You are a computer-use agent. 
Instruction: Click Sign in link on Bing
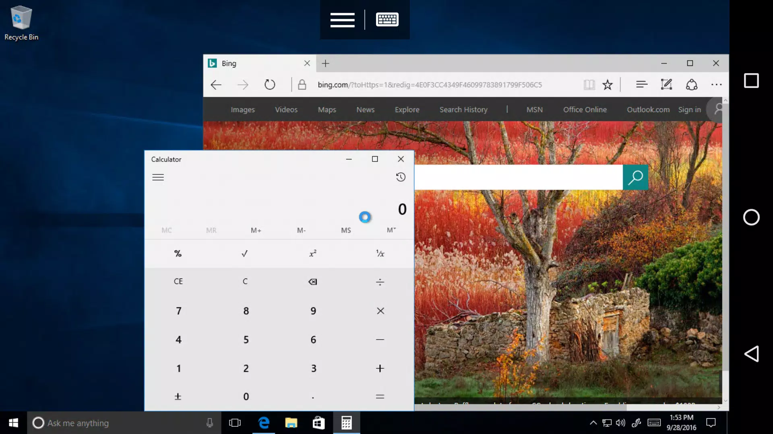point(689,109)
